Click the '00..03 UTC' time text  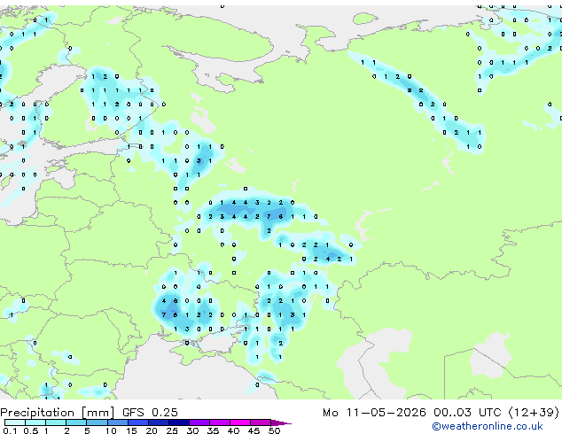coord(466,412)
